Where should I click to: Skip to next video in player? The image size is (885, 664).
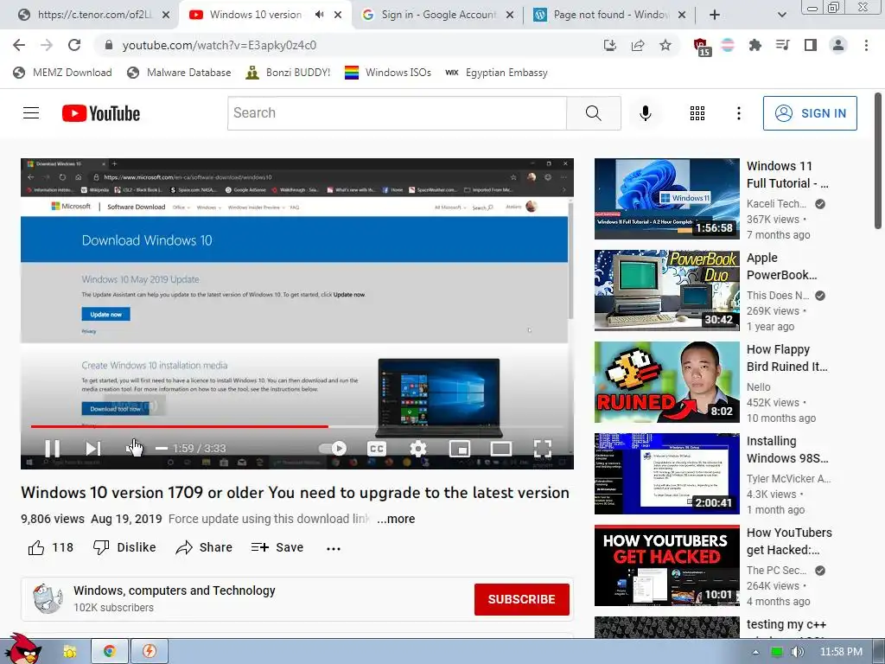(93, 449)
